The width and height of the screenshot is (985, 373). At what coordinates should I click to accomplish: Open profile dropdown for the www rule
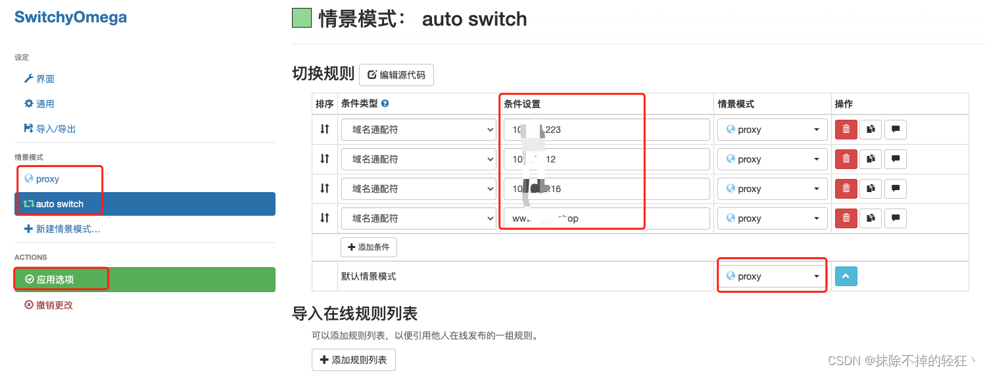pyautogui.click(x=773, y=218)
